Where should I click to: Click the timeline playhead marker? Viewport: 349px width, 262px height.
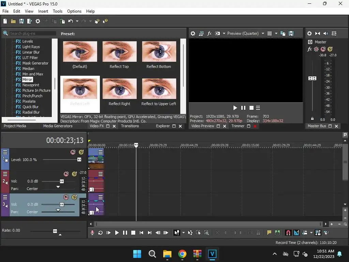(x=136, y=145)
